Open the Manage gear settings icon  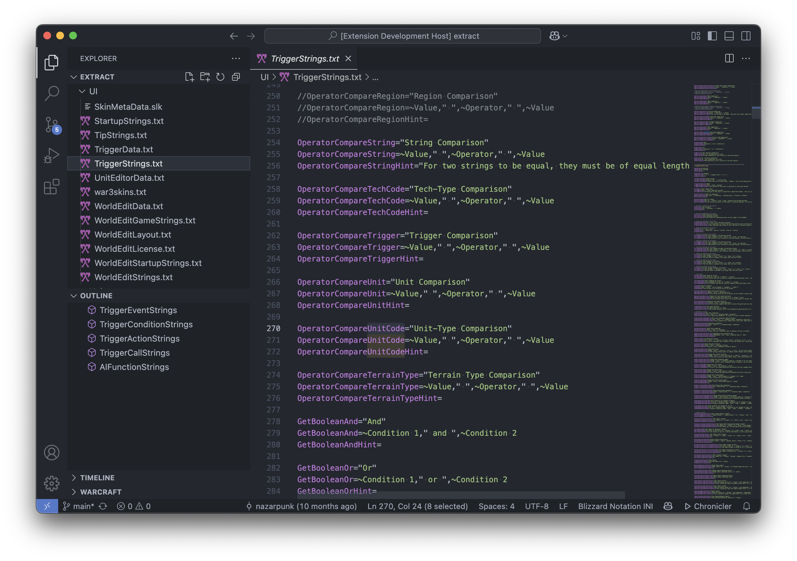pyautogui.click(x=52, y=483)
